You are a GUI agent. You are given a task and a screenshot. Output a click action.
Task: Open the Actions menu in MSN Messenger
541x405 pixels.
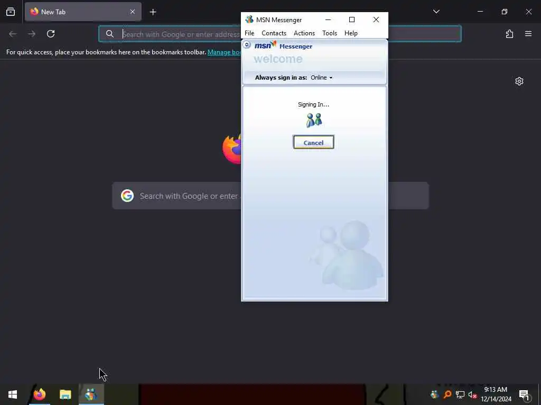click(304, 33)
